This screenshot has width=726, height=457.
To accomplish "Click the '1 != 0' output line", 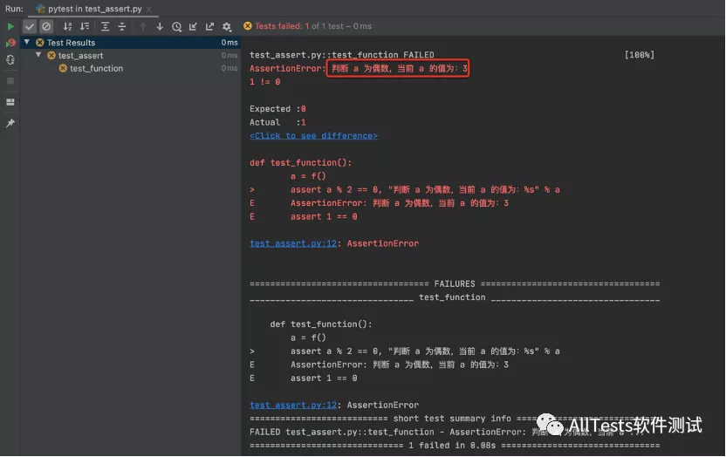I will click(x=265, y=82).
